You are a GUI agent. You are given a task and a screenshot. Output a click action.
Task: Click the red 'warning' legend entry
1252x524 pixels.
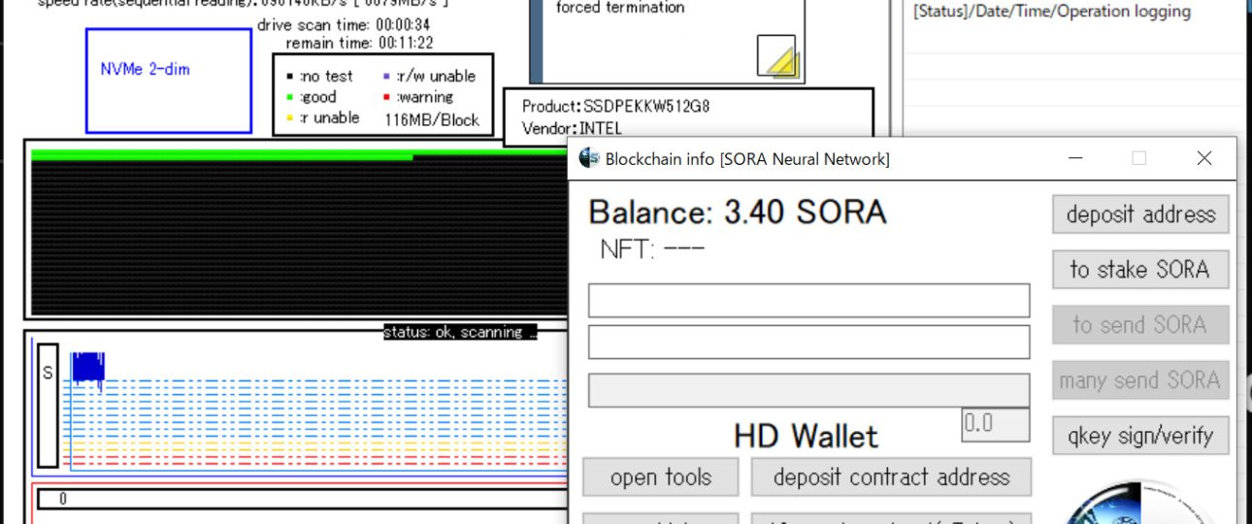418,97
